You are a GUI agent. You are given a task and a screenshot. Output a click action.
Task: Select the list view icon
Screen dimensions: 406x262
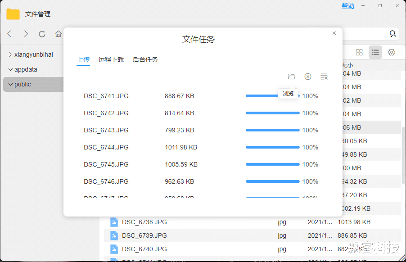[x=375, y=52]
